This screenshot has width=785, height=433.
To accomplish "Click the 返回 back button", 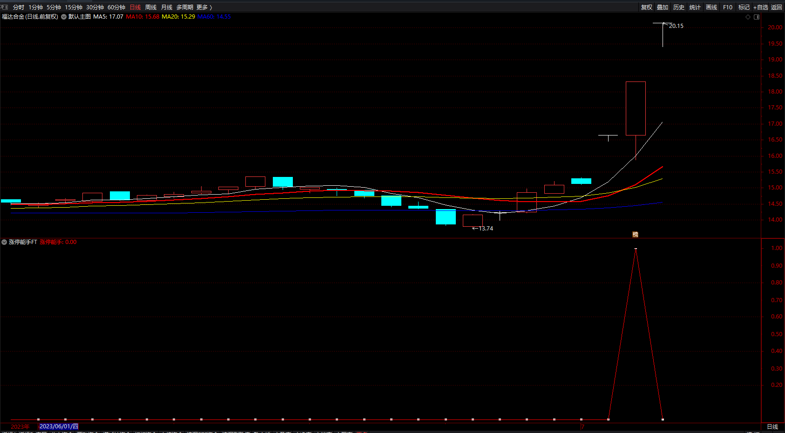I will point(777,7).
